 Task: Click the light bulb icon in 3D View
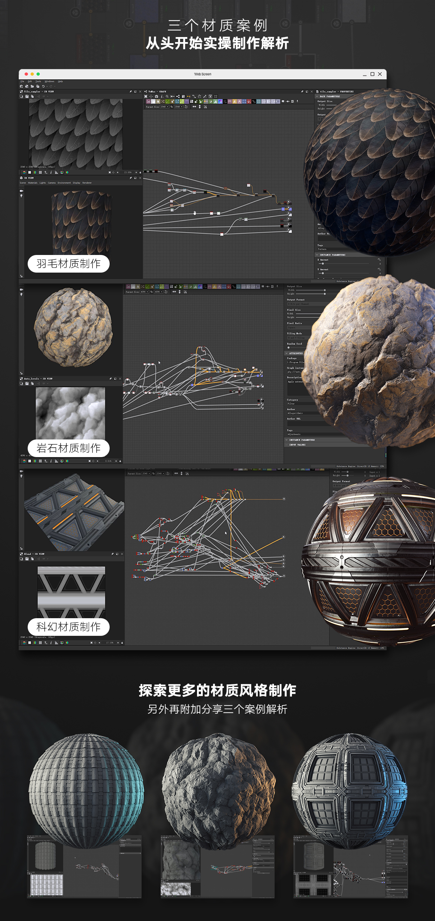[21, 196]
